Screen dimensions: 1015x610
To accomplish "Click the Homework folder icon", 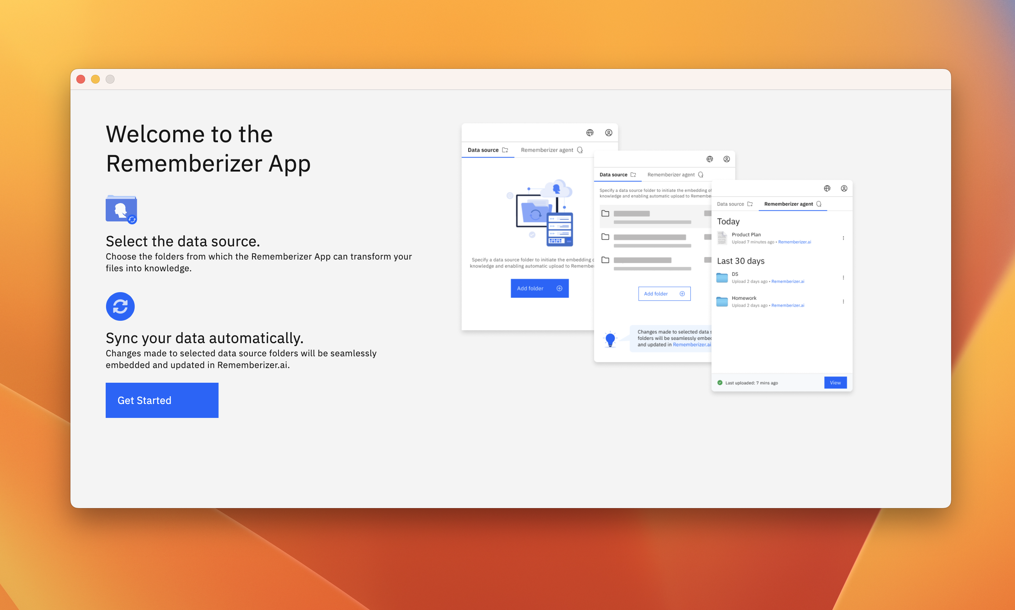I will pos(722,301).
